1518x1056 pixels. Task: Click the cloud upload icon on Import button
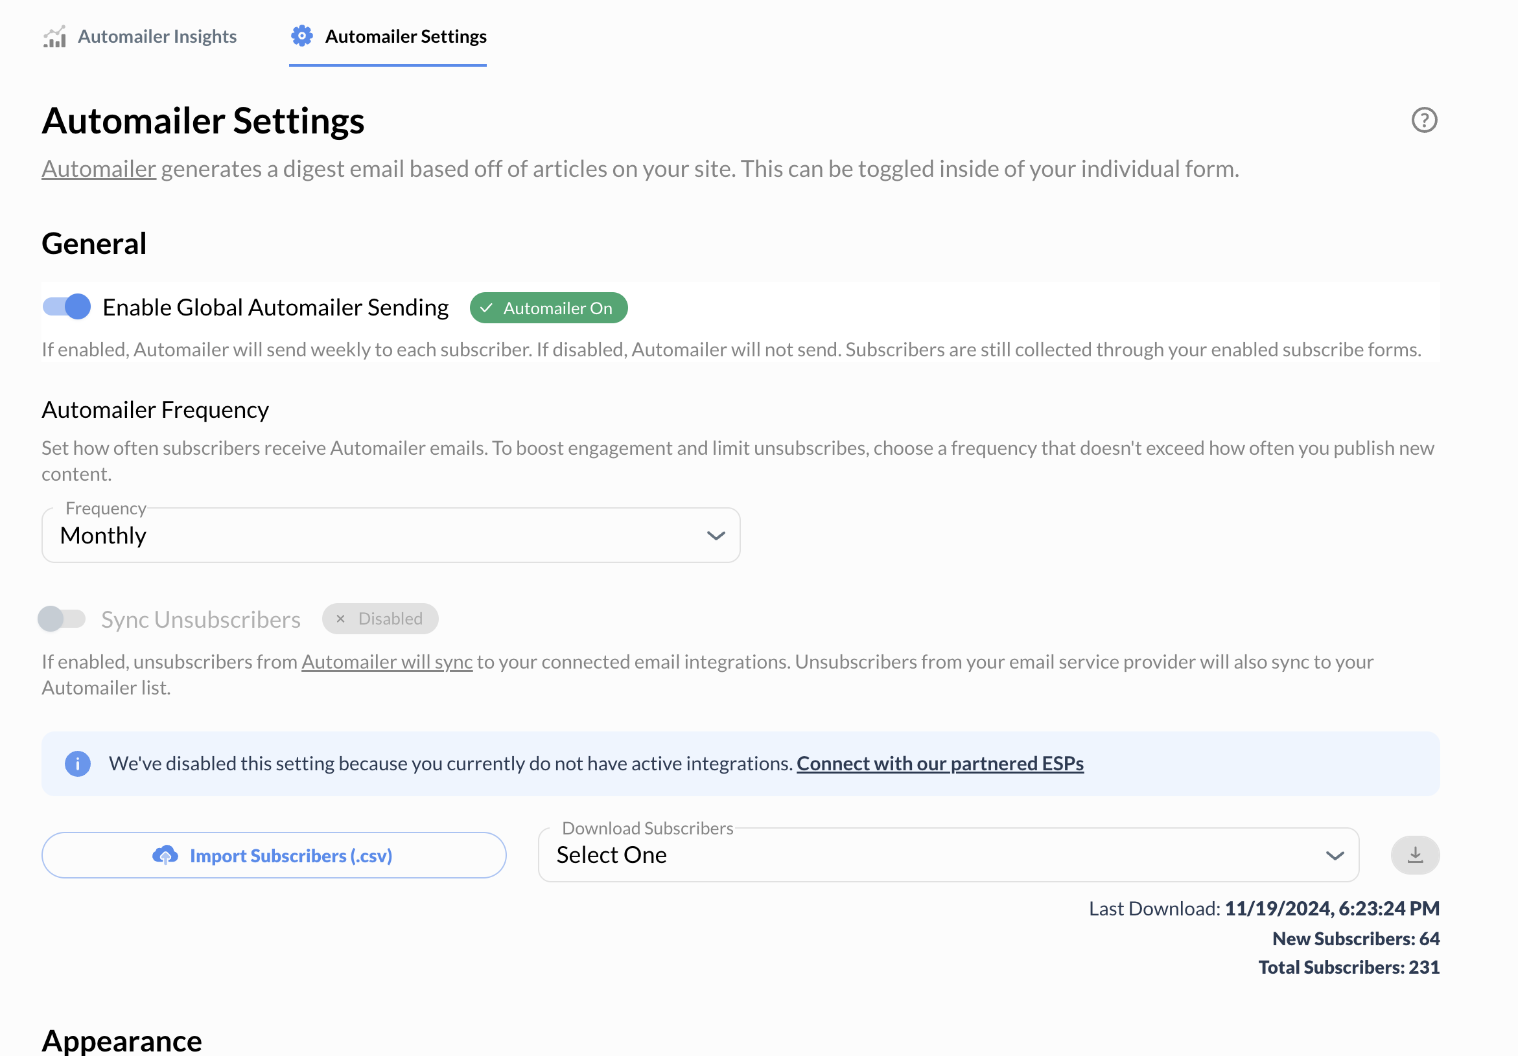[x=165, y=855]
